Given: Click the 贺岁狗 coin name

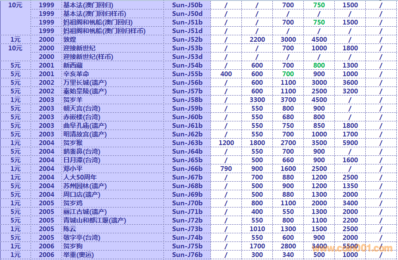Looking at the screenshot, I should 74,246.
